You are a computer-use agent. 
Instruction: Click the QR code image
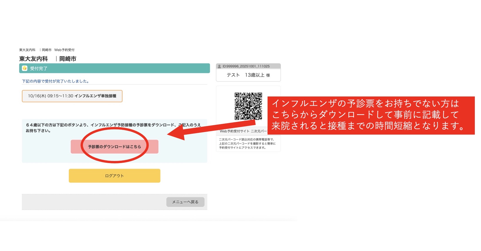(x=248, y=106)
